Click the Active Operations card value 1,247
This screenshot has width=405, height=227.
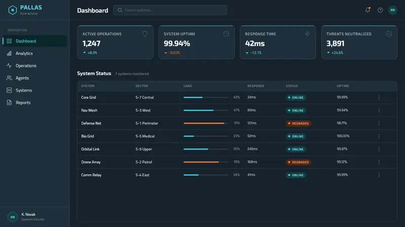[92, 43]
